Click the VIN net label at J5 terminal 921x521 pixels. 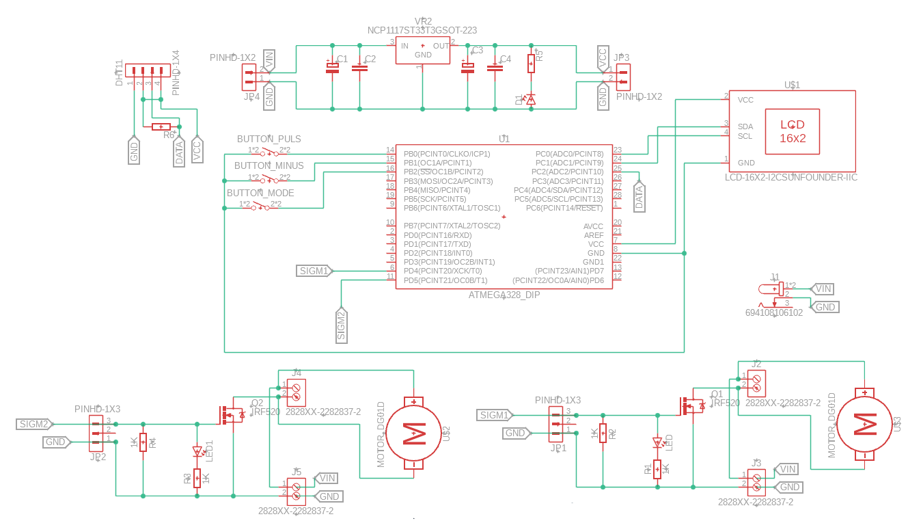[x=326, y=478]
